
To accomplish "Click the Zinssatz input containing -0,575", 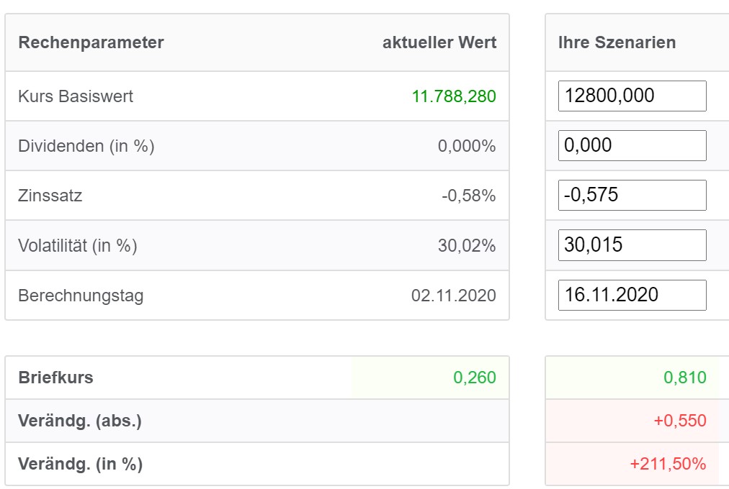I will tap(632, 195).
